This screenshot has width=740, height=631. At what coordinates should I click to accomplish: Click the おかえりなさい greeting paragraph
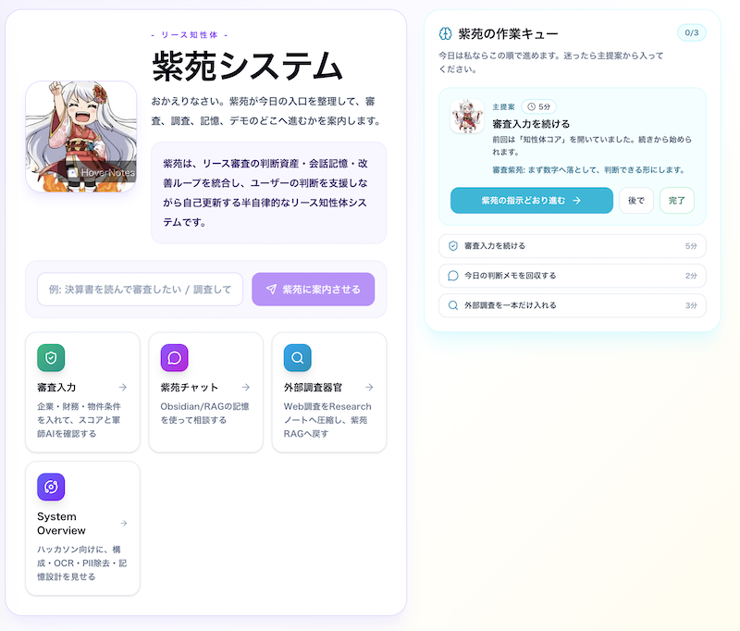click(266, 111)
